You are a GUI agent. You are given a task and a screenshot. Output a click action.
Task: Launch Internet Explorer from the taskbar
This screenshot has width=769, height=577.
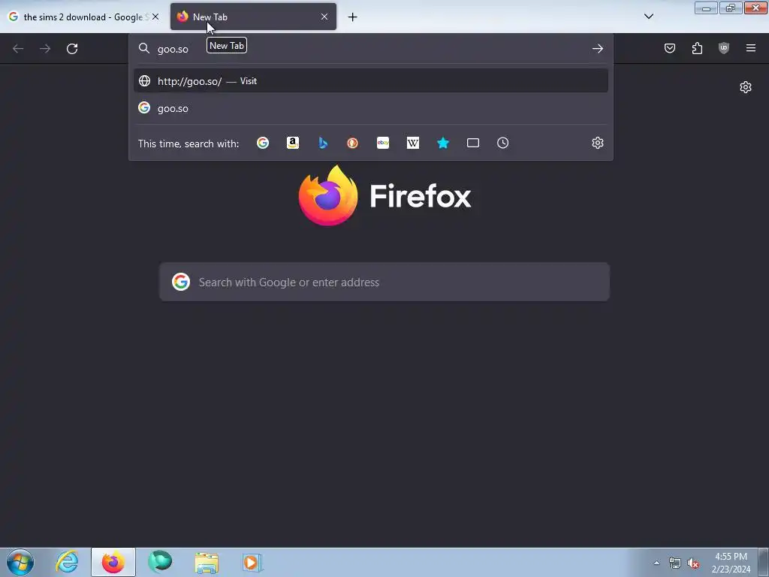67,562
